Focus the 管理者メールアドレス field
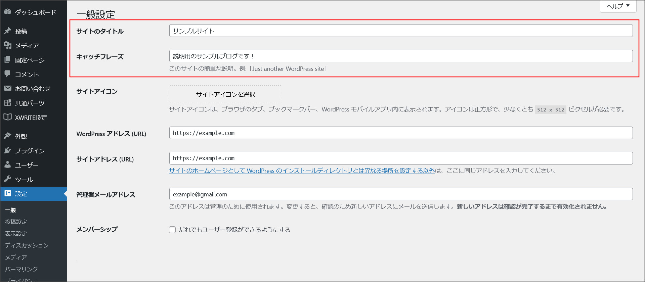 point(401,194)
